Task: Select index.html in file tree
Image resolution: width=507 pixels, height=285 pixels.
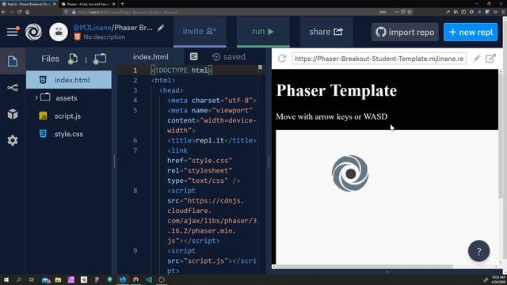Action: pos(69,80)
